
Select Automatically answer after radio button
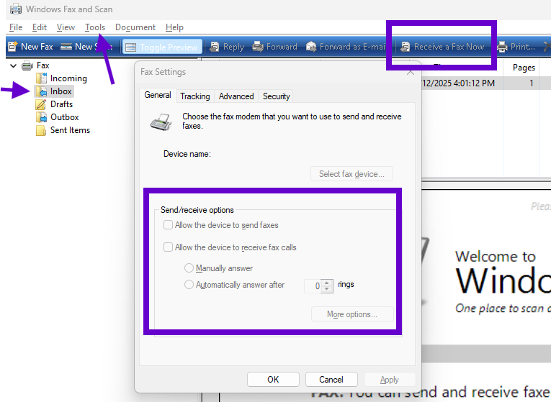click(x=189, y=285)
